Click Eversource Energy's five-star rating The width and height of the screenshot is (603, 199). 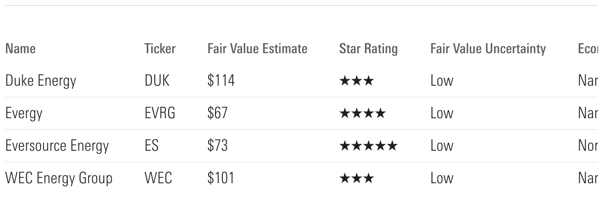point(368,146)
